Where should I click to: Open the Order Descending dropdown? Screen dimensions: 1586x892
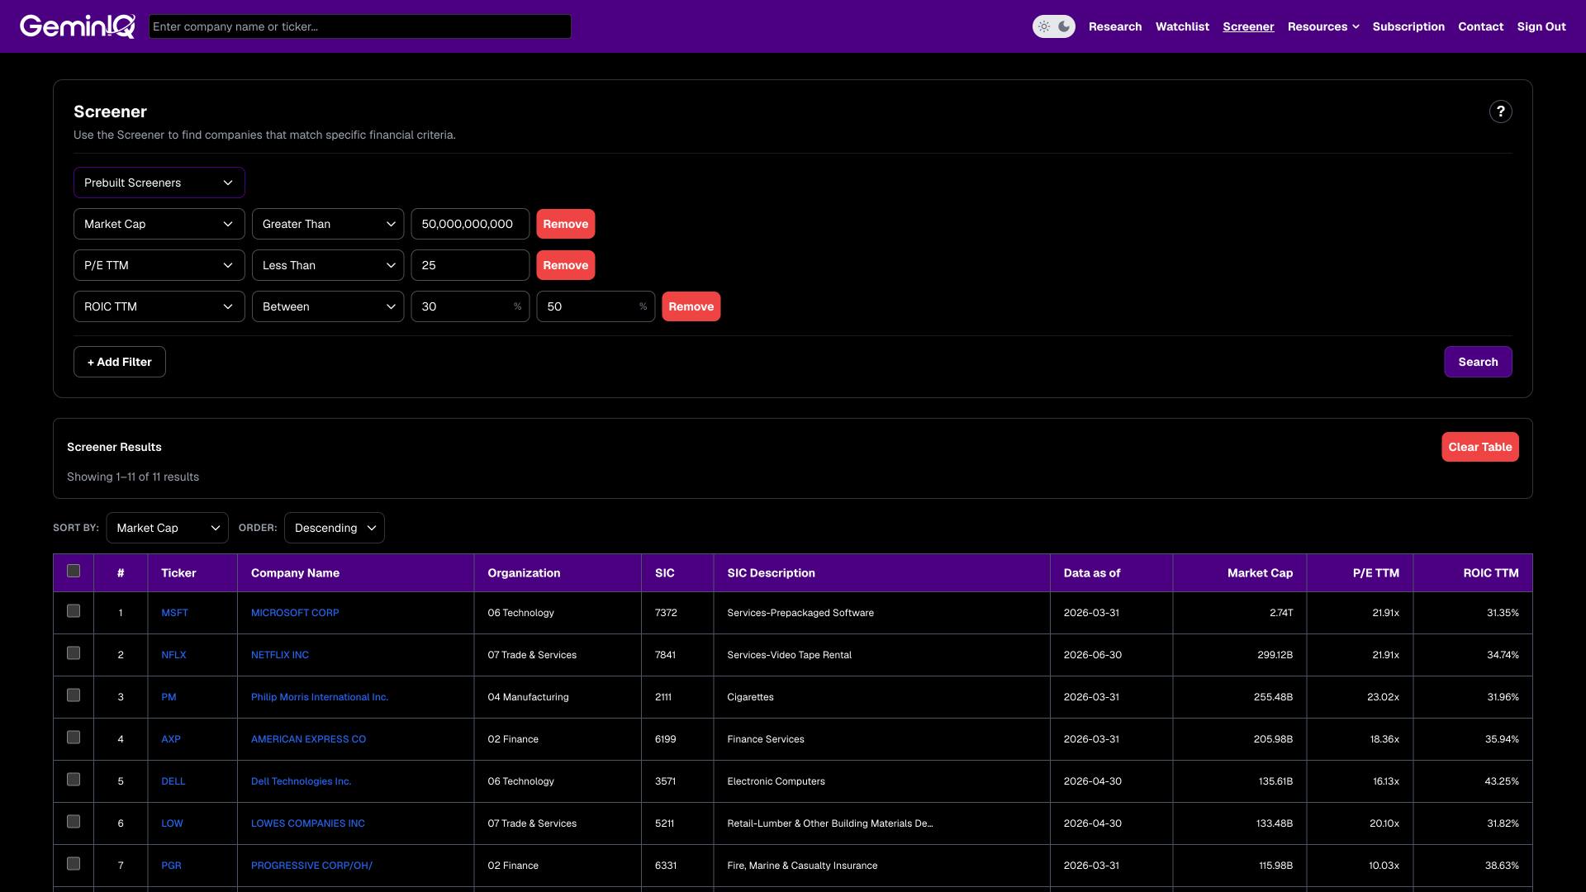coord(334,528)
